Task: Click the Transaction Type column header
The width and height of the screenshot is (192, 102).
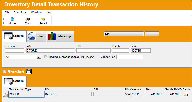Action: (20, 89)
